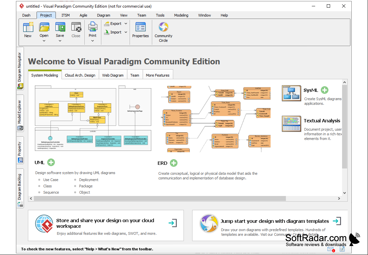Expand the Import dropdown arrow
The image size is (368, 255).
pyautogui.click(x=126, y=32)
